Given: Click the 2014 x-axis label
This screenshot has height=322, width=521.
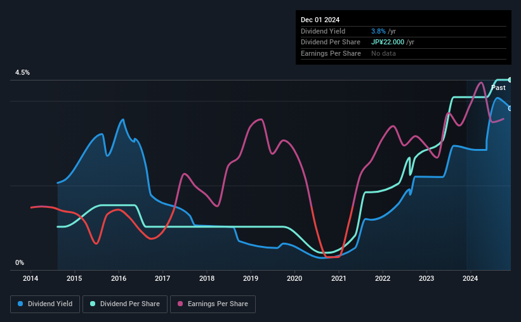Looking at the screenshot, I should click(30, 278).
